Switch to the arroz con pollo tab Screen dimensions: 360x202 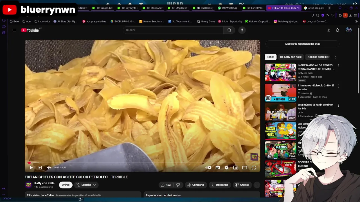tap(314, 8)
